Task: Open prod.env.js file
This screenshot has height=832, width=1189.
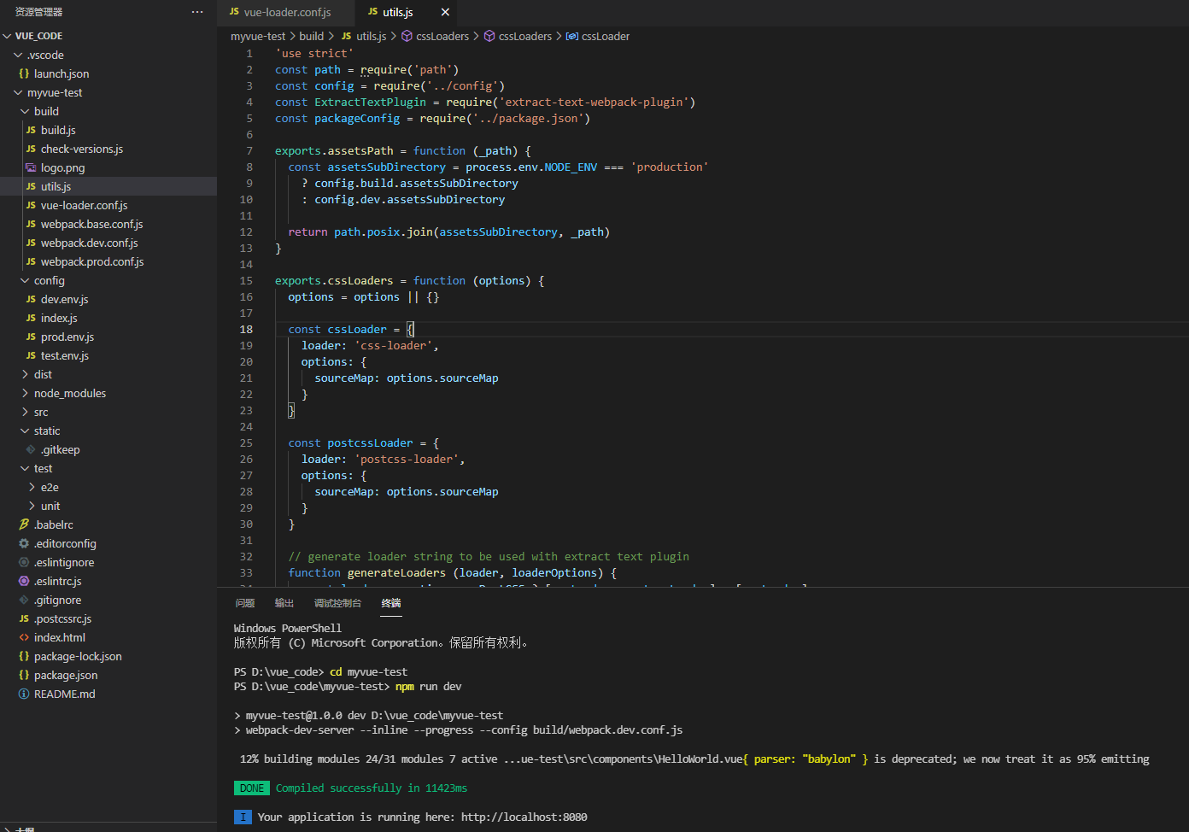Action: [108, 337]
